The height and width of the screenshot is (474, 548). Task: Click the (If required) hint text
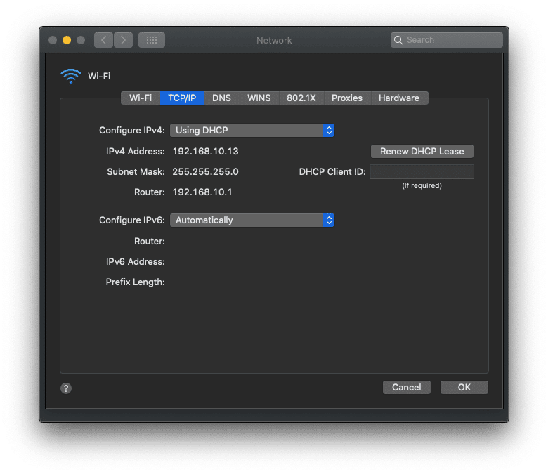(422, 185)
